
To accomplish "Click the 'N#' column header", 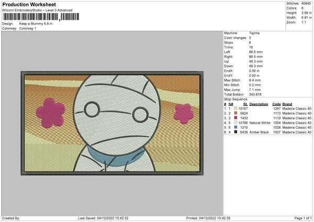I will point(231,104).
